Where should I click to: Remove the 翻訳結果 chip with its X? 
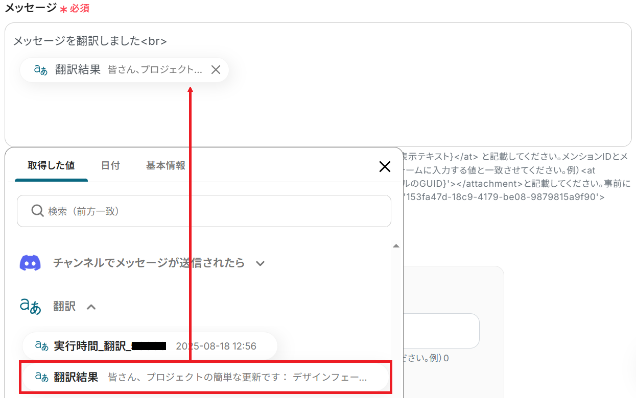click(x=215, y=69)
